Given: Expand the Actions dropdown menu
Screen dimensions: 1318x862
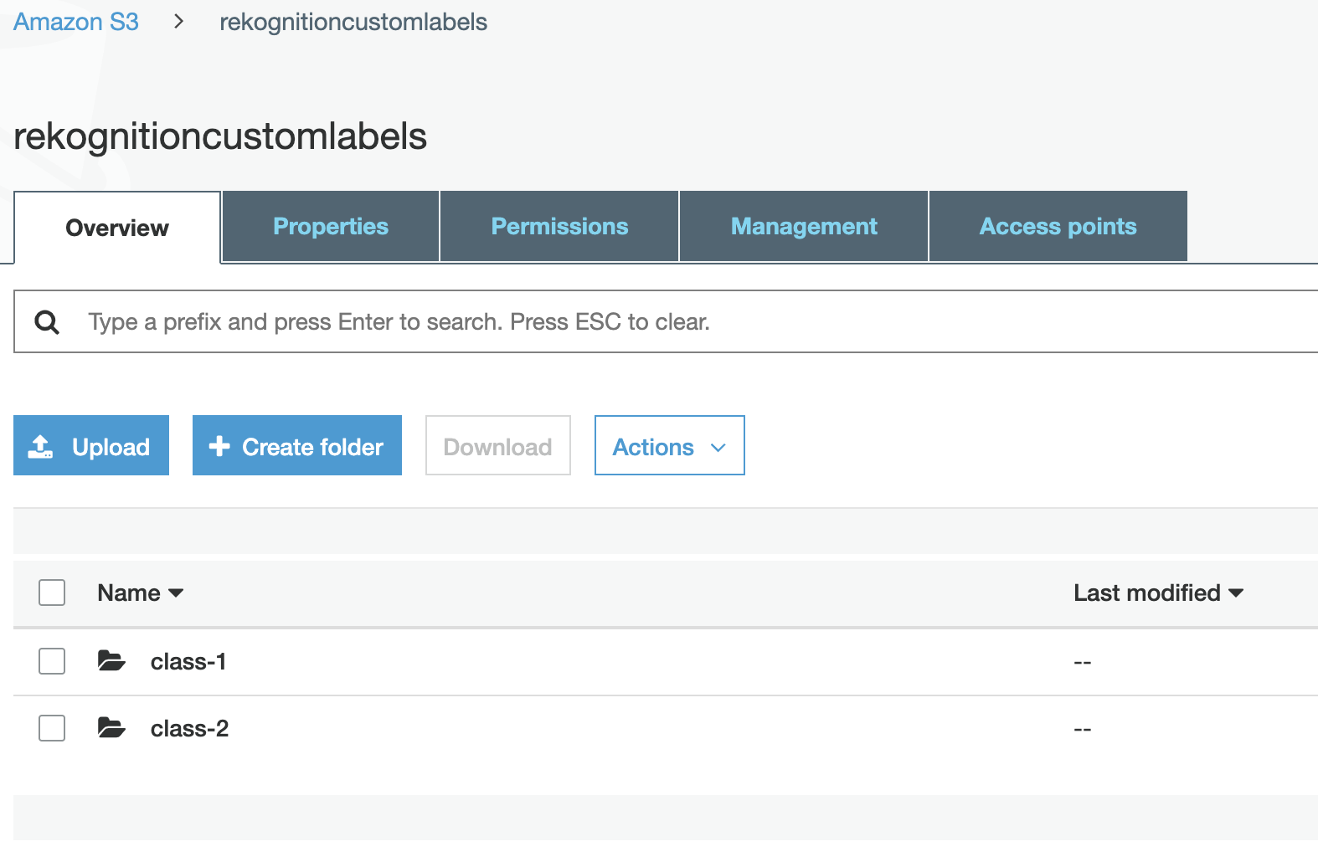Looking at the screenshot, I should click(x=669, y=446).
